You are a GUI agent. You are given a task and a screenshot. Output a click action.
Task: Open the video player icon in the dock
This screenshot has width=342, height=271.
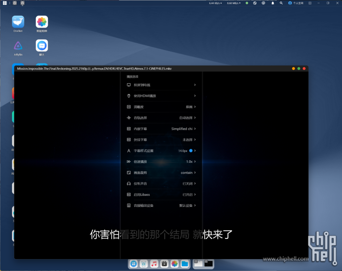(164, 264)
